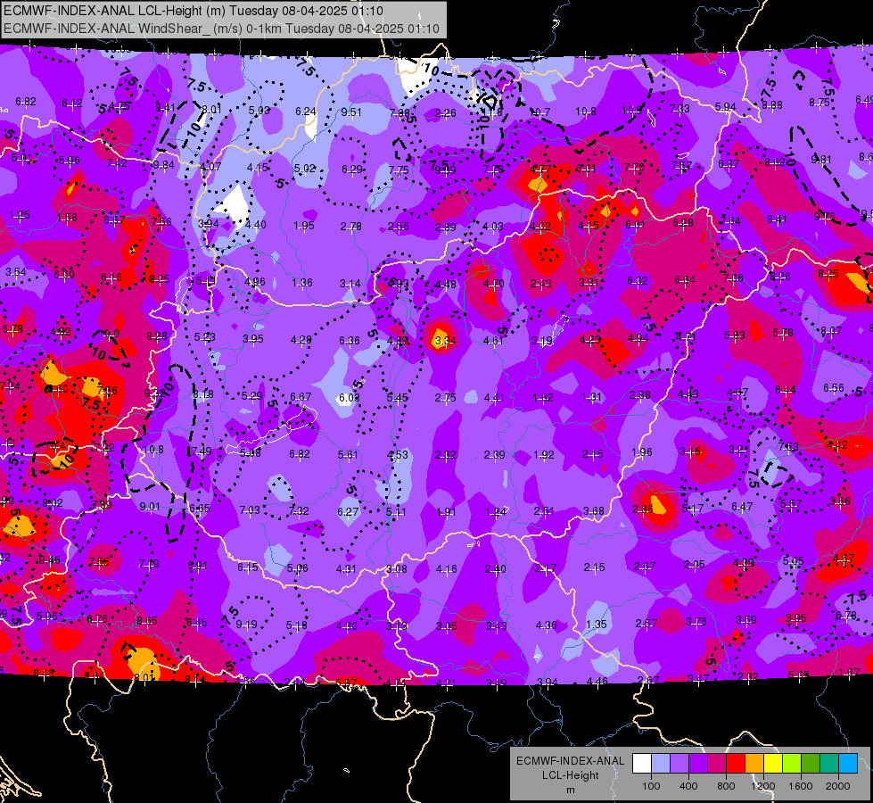Click the grid value 1.96

coord(641,452)
